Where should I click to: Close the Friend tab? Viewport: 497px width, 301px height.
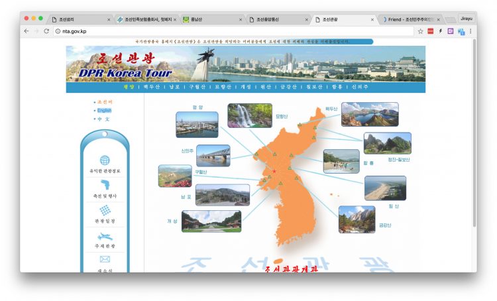[439, 20]
